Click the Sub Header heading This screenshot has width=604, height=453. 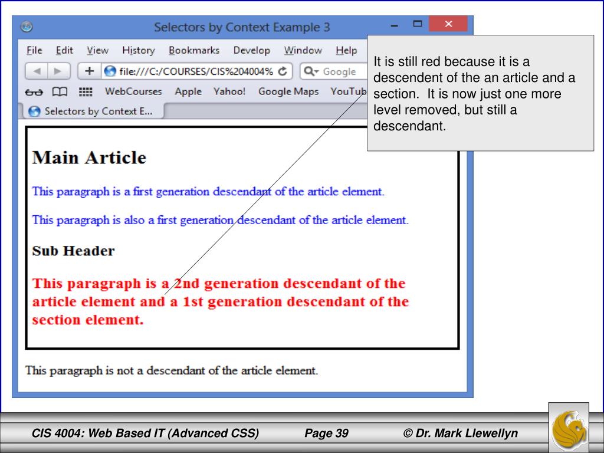[x=73, y=251]
